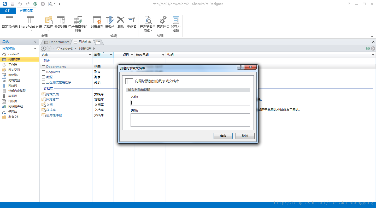Click the 编辑列 ribbon icon
Image resolution: width=376 pixels, height=208 pixels.
(110, 20)
